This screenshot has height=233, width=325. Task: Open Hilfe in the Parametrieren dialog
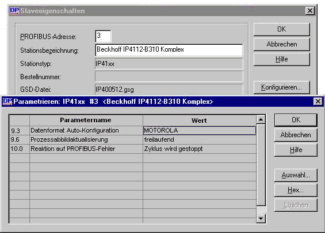click(296, 150)
